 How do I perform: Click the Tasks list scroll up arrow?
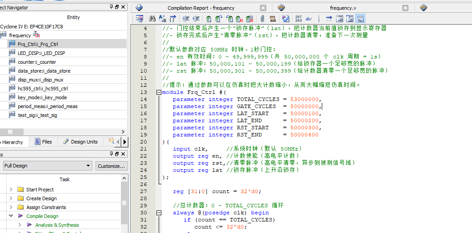[x=124, y=178]
